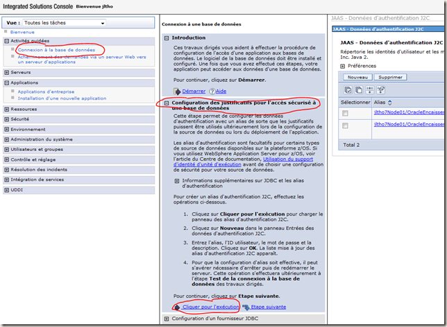Viewport: 447px width, 327px height.
Task: Click the clear filter value icon
Action: 381,90
